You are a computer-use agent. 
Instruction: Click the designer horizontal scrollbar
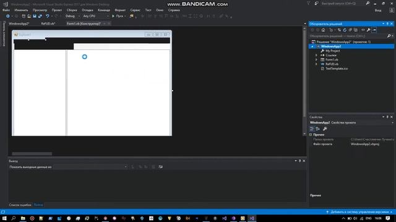pyautogui.click(x=32, y=154)
